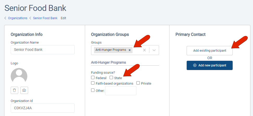Viewport: 253px width, 116px height.
Task: Check the Other funding source box
Action: click(x=93, y=91)
